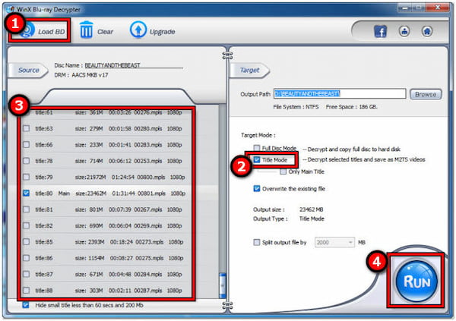This screenshot has height=321, width=456.
Task: Toggle the Title Mode checkbox
Action: [257, 160]
